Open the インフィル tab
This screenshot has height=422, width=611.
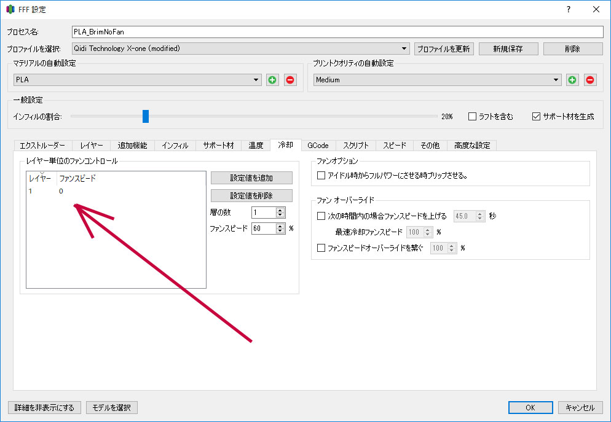175,146
